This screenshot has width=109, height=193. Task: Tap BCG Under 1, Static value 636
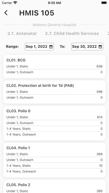click(100, 66)
